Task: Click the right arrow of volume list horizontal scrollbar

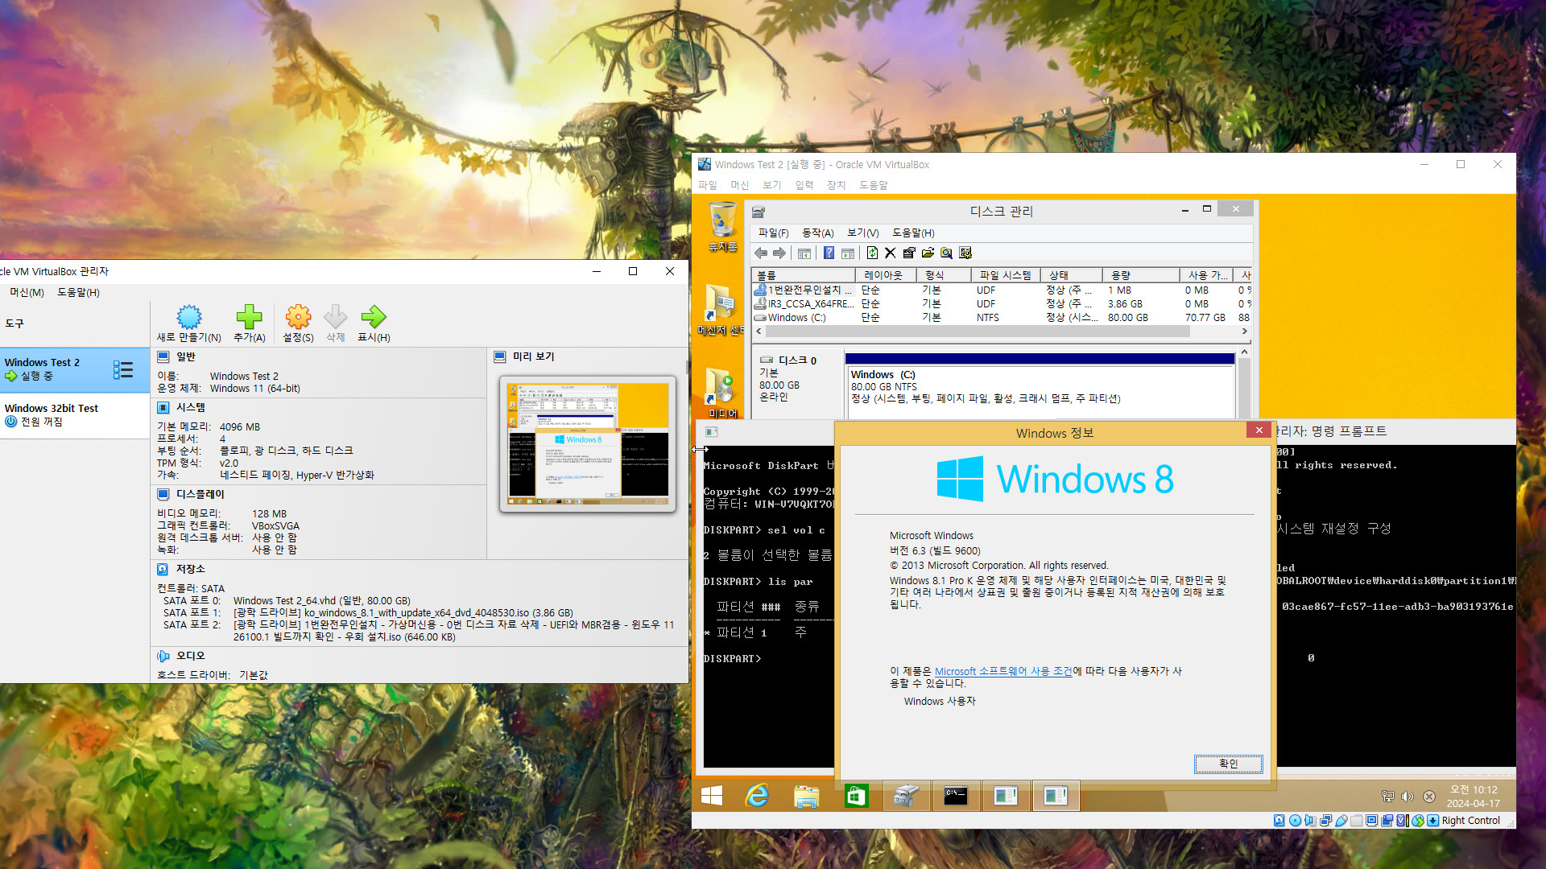Action: 1245,331
